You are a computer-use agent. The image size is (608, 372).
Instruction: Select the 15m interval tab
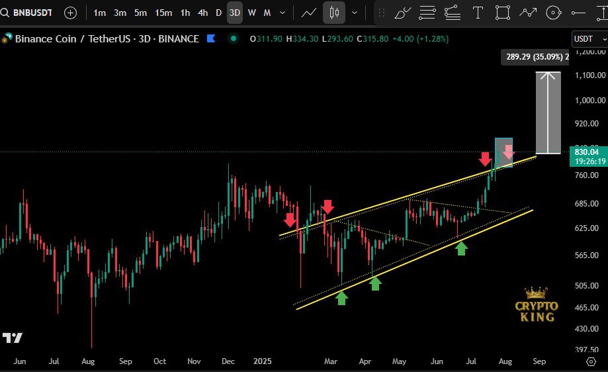tap(162, 13)
